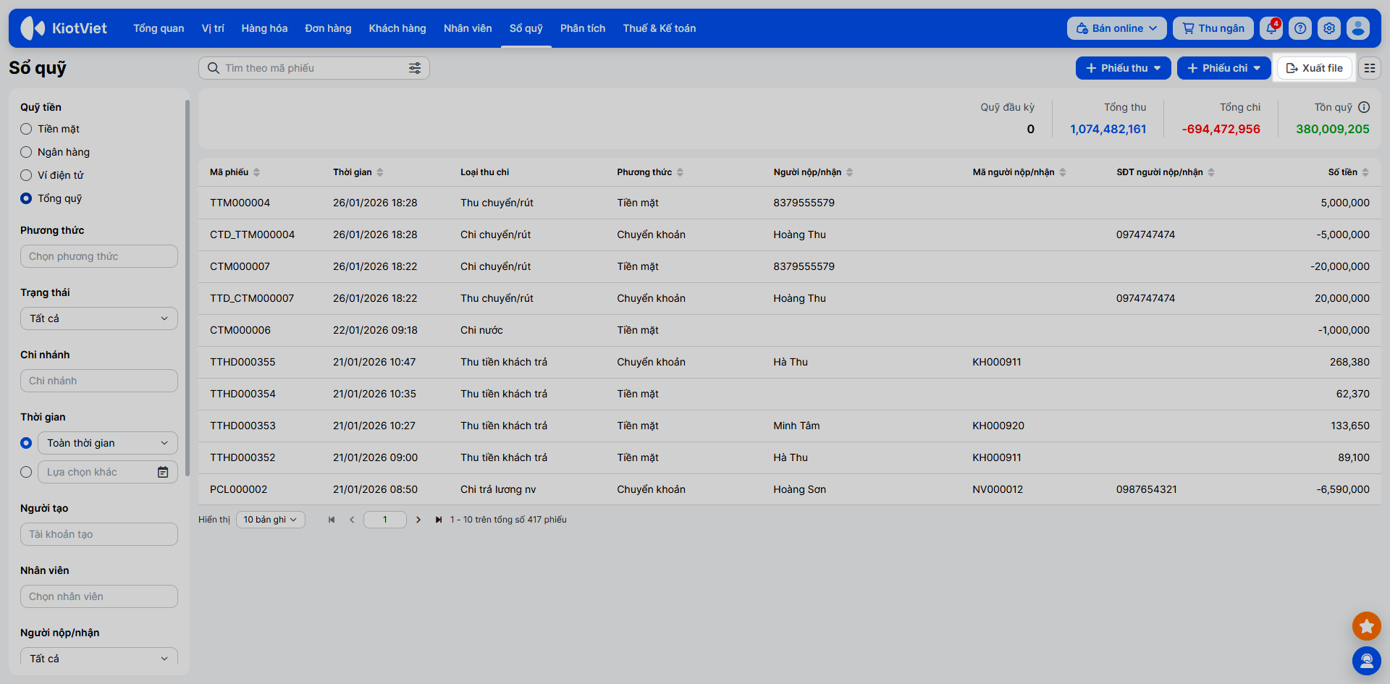This screenshot has height=684, width=1390.
Task: Click the Xuất file button
Action: [1315, 68]
